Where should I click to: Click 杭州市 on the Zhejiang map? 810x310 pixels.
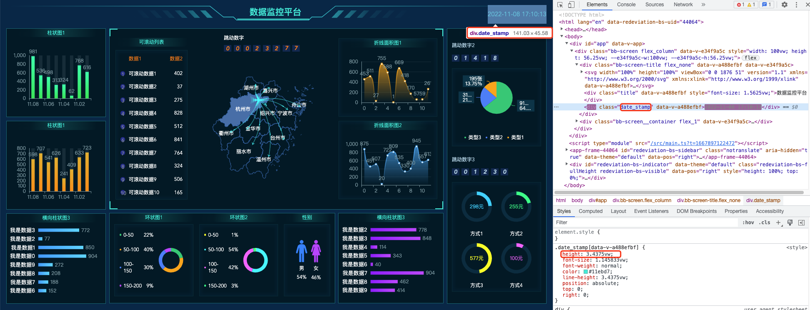tap(243, 109)
